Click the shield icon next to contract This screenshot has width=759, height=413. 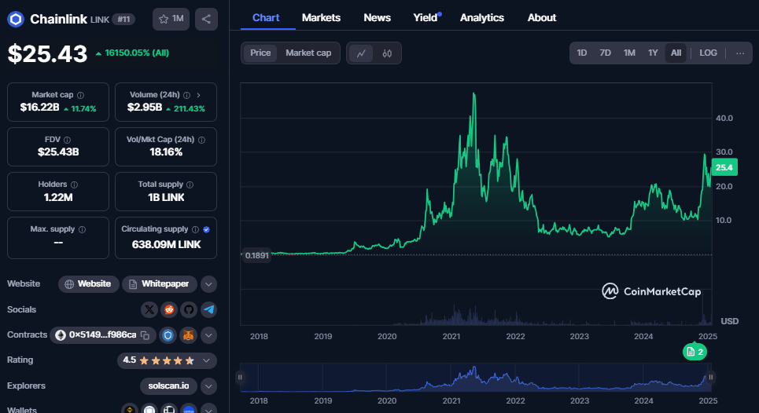[168, 335]
